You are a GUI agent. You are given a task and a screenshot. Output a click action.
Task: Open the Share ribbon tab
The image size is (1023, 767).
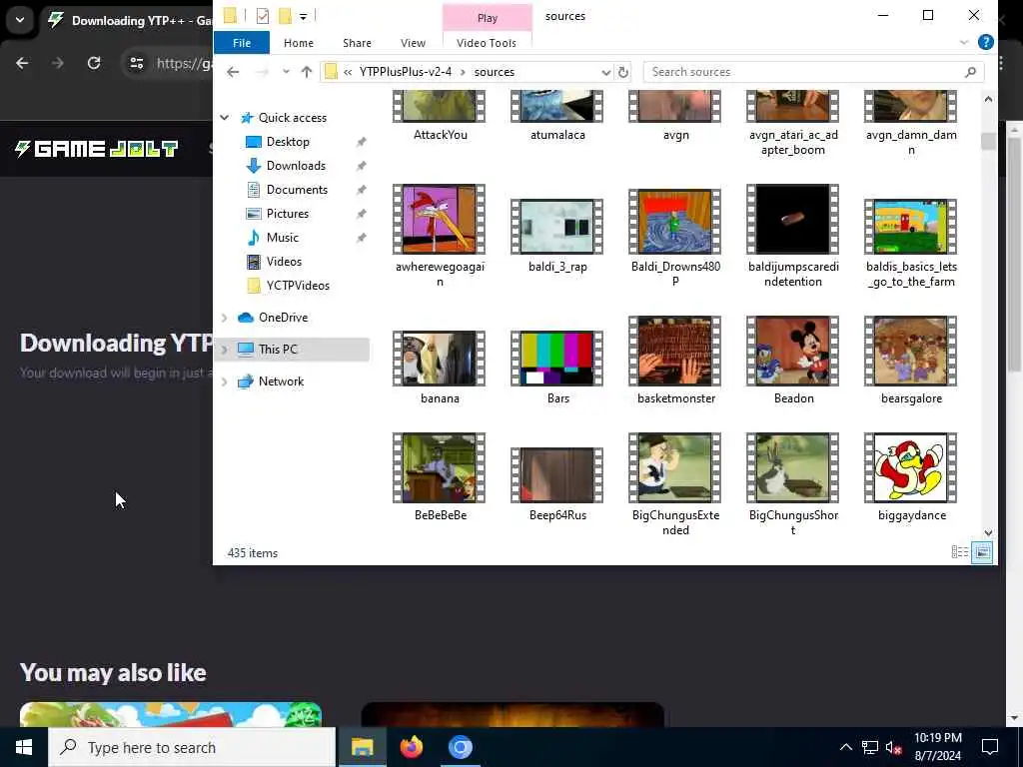357,43
